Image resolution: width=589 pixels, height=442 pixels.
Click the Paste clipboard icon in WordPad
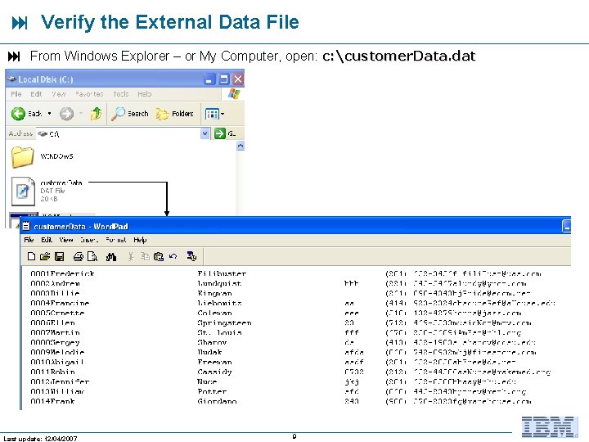[x=159, y=256]
